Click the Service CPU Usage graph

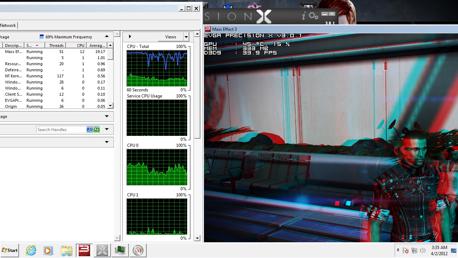click(x=157, y=118)
